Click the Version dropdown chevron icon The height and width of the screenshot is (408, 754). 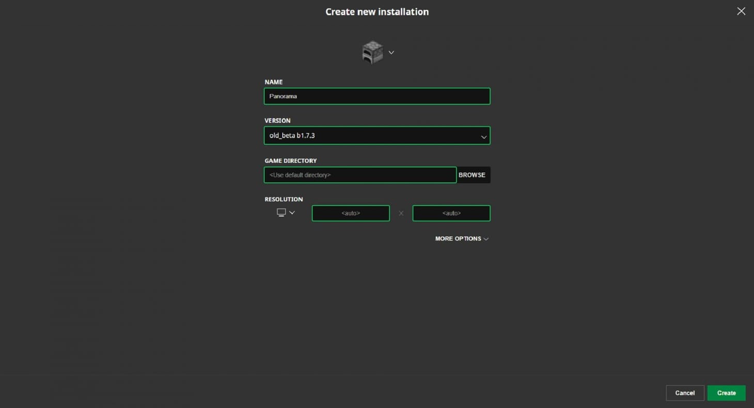(x=483, y=136)
